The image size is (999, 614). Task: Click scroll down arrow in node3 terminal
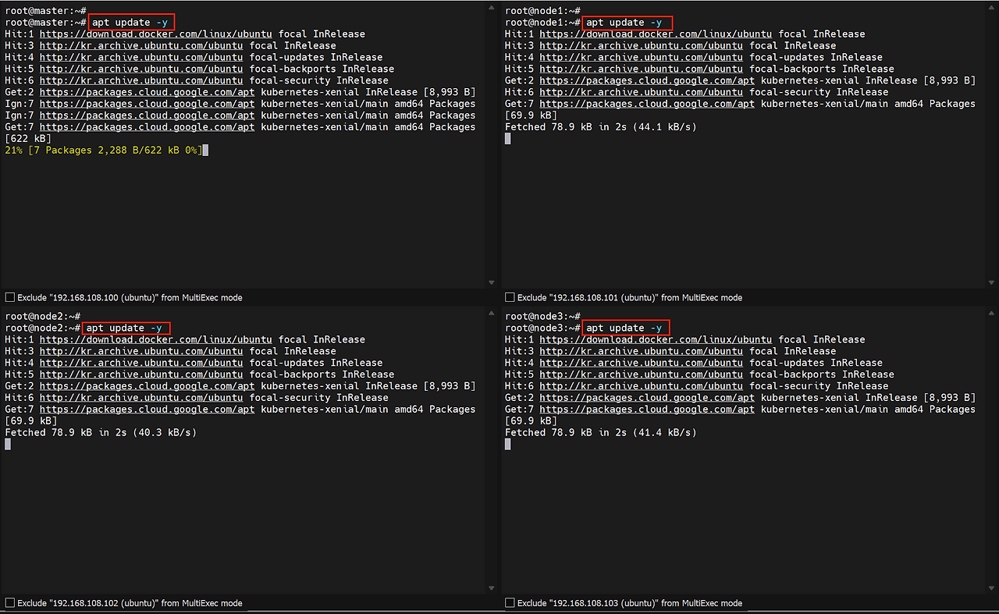click(991, 588)
